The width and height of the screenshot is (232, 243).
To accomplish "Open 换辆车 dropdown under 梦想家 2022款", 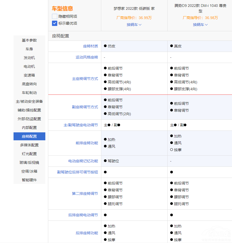I will click(134, 25).
